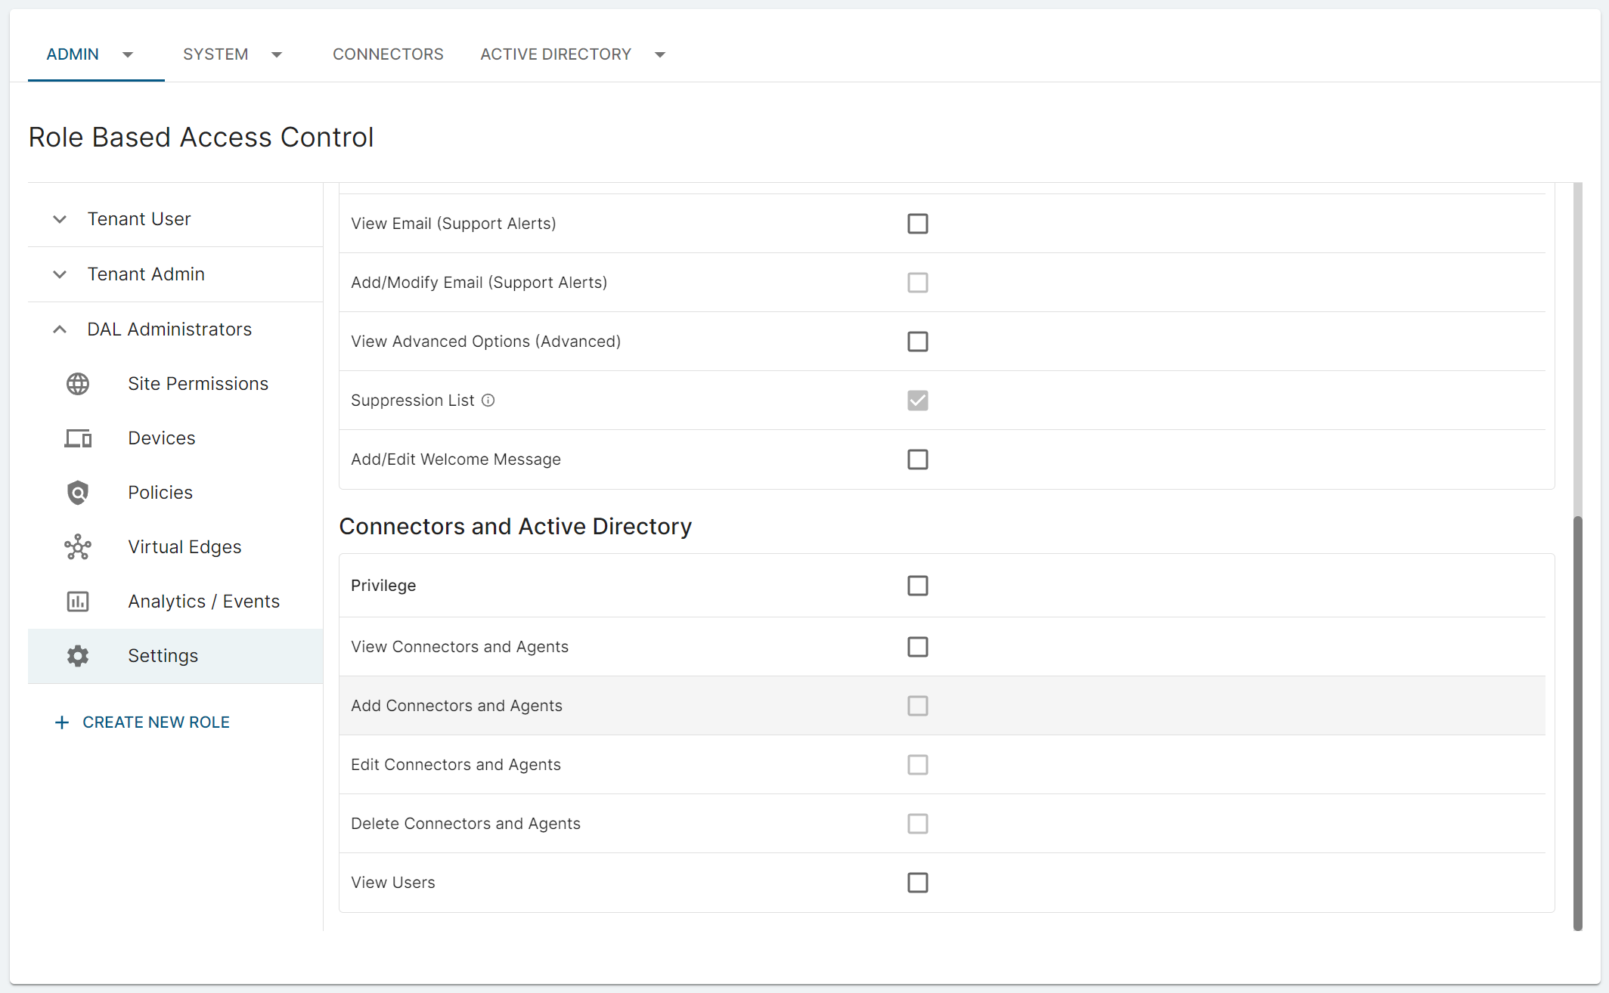The width and height of the screenshot is (1609, 993).
Task: Click the Virtual Edges network icon
Action: point(78,547)
